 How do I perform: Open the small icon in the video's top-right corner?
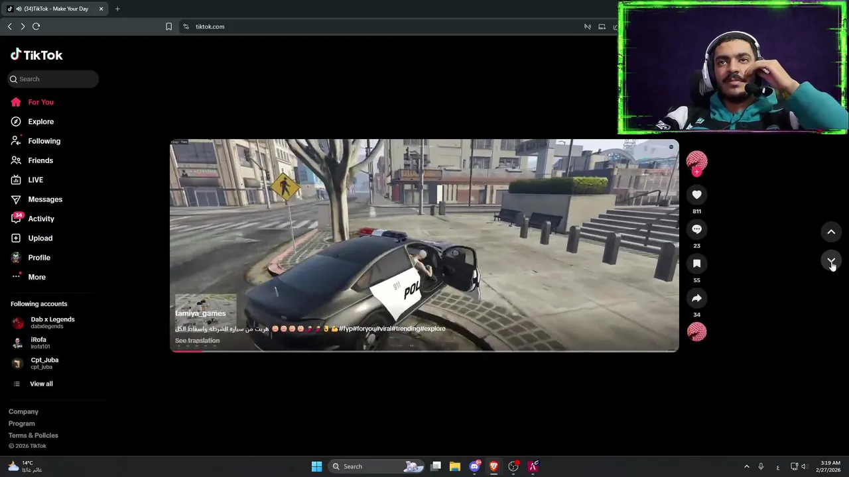(x=671, y=146)
